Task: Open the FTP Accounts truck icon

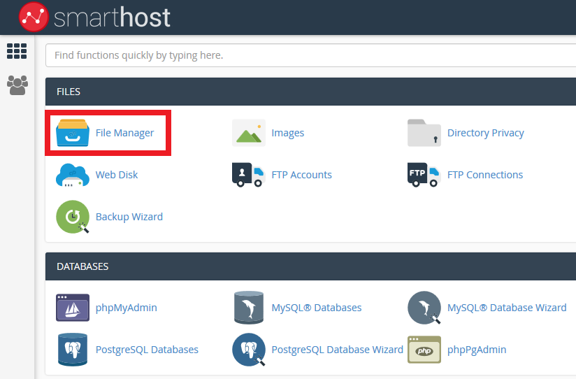Action: click(249, 175)
